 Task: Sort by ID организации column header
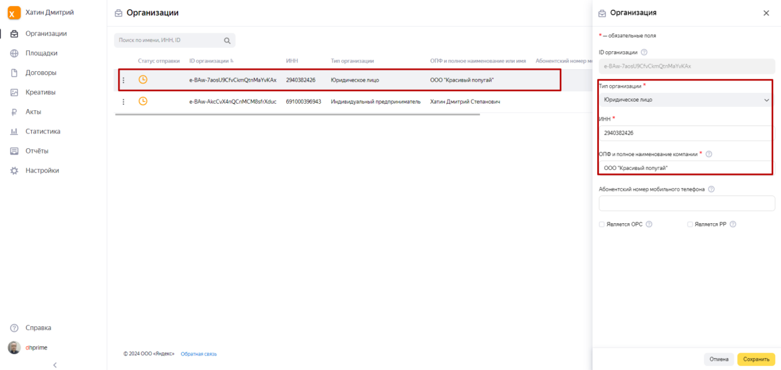tap(211, 61)
